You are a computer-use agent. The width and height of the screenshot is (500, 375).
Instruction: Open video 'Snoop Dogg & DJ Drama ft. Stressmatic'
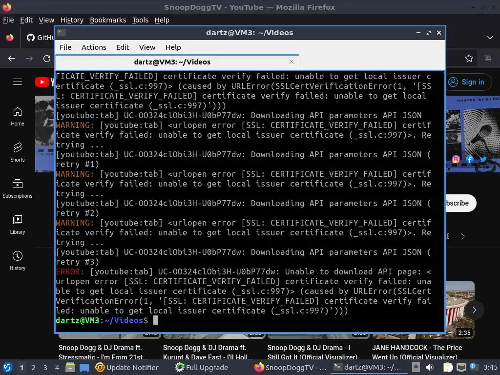pos(103,352)
